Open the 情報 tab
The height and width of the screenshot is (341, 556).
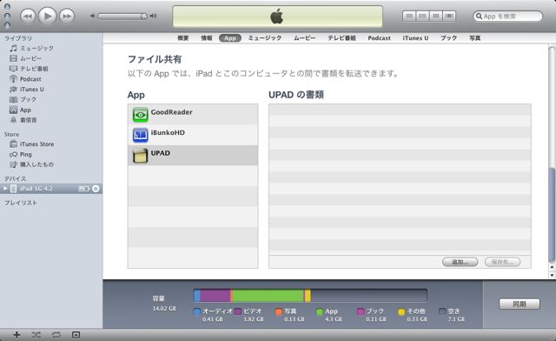207,38
